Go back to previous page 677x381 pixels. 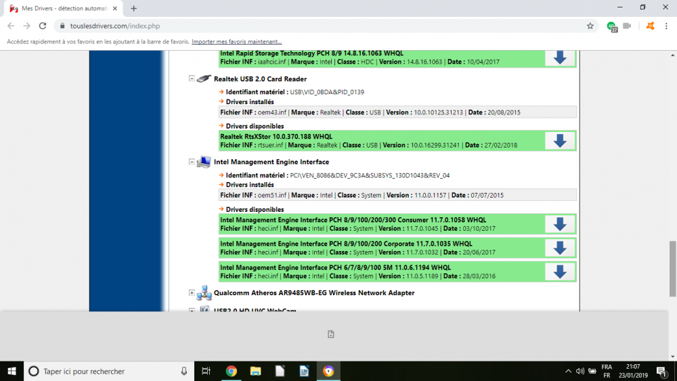(11, 26)
